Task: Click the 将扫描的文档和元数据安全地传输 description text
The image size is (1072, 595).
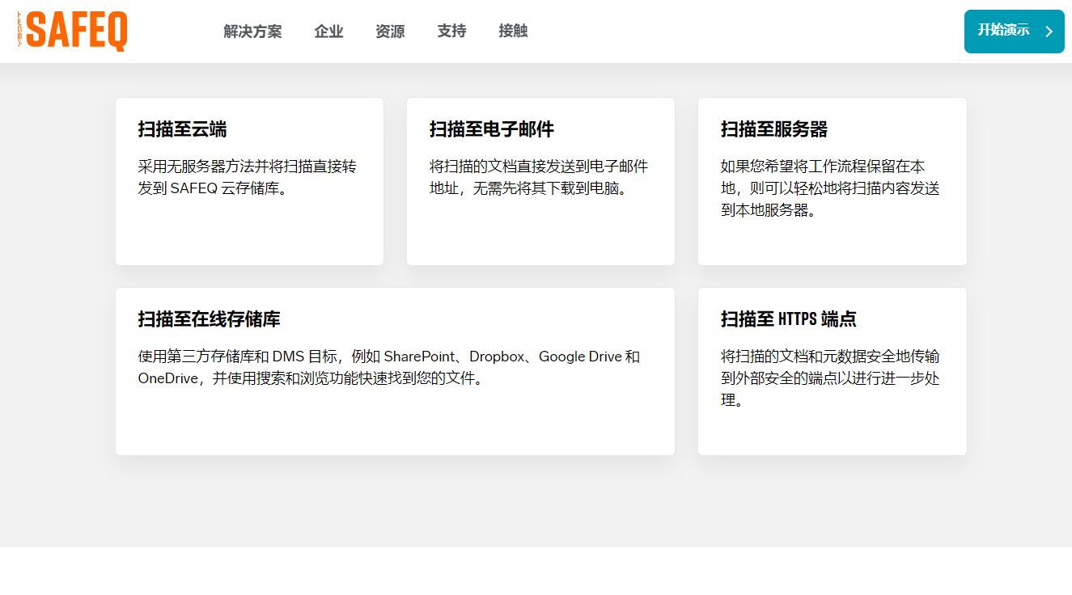Action: [x=830, y=378]
